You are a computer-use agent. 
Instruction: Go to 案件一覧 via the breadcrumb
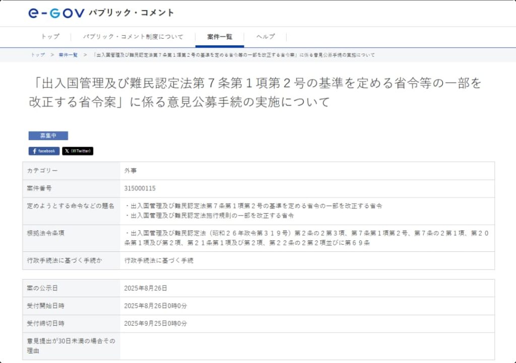(x=68, y=55)
